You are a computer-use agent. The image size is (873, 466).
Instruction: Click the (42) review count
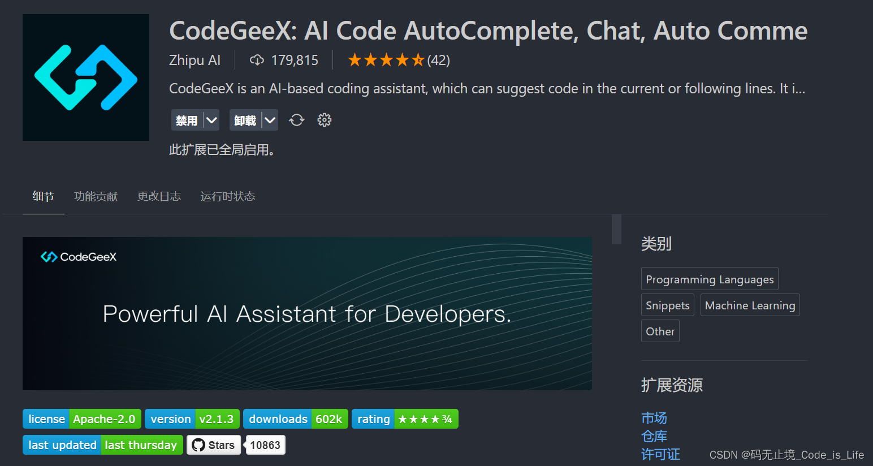tap(439, 60)
